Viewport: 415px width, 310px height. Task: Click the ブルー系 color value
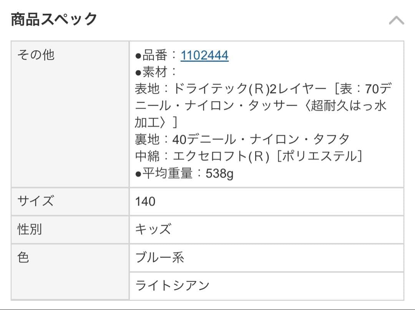[159, 257]
